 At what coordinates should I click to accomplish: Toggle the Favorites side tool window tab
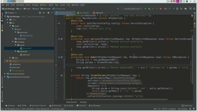tap(2, 97)
